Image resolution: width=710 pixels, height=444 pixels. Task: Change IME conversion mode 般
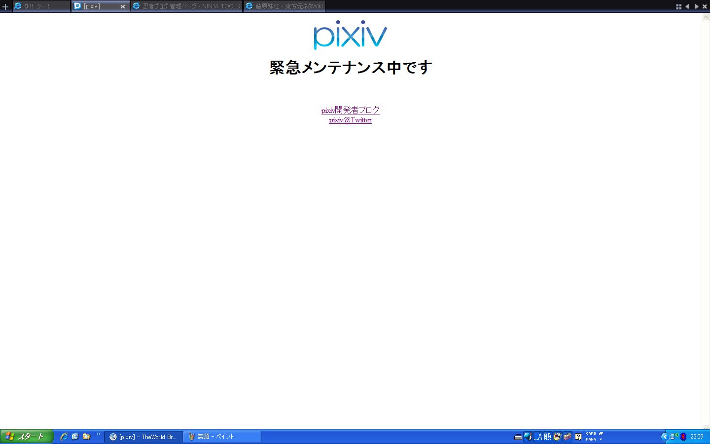click(x=547, y=437)
